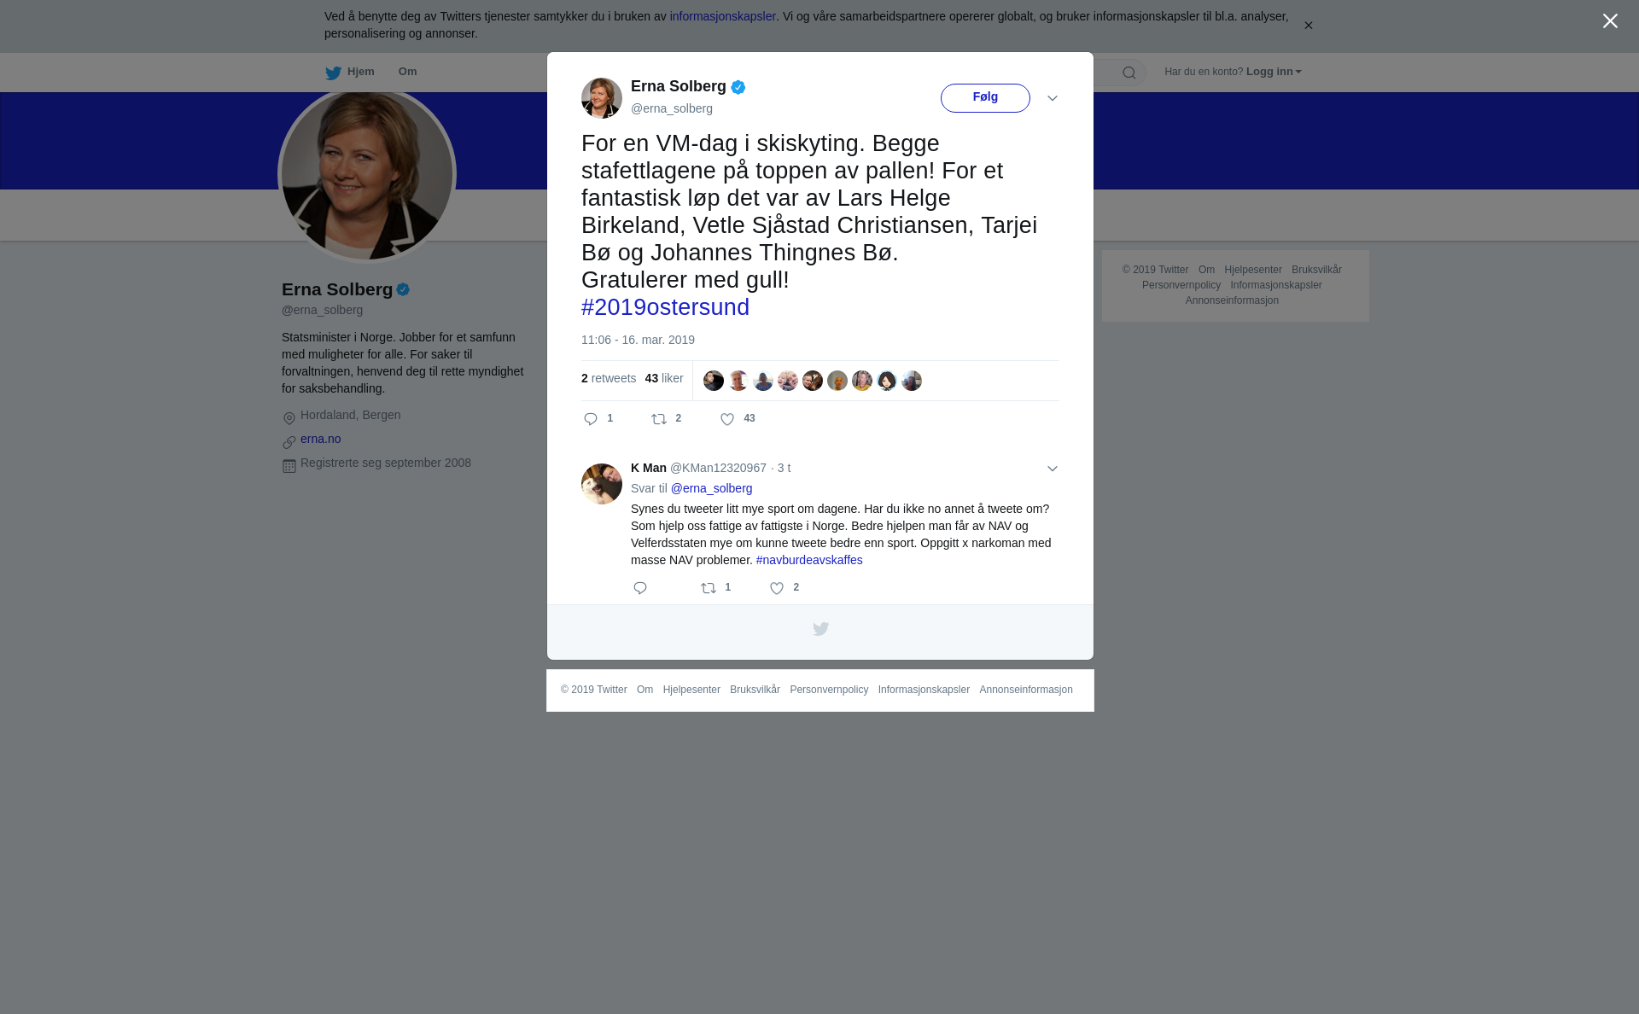Retweet Erna Solberg's main tweet
The width and height of the screenshot is (1639, 1014).
tap(659, 419)
